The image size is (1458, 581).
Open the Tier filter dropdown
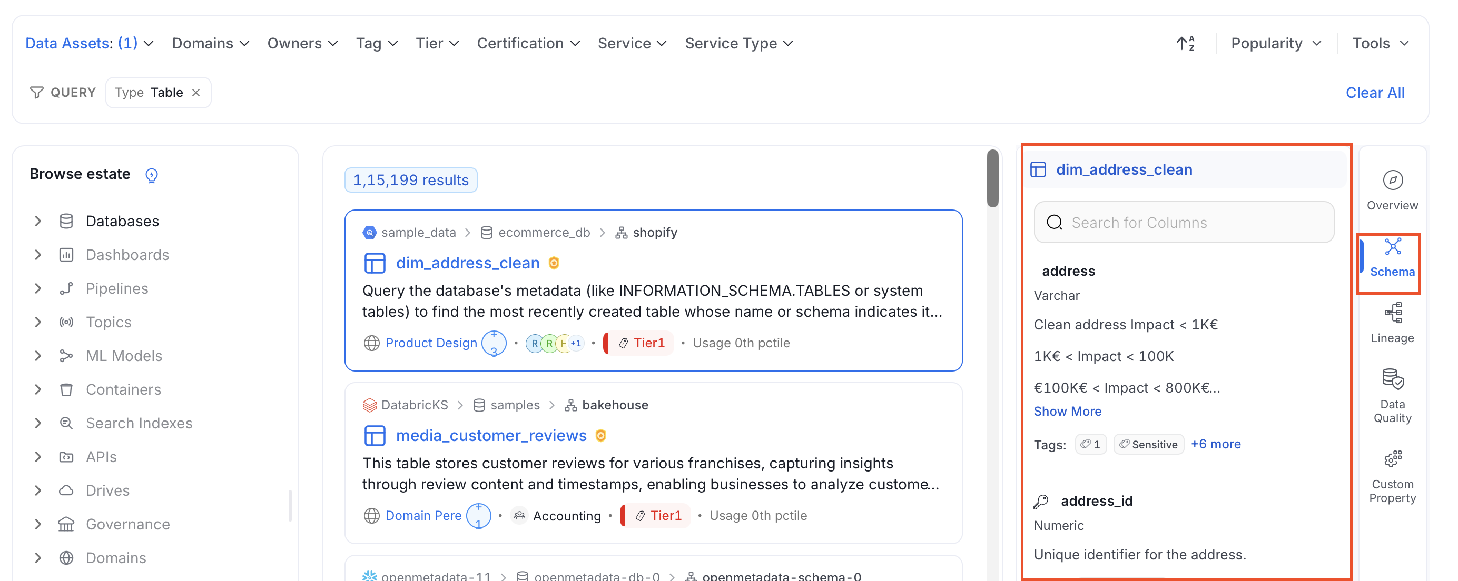437,43
